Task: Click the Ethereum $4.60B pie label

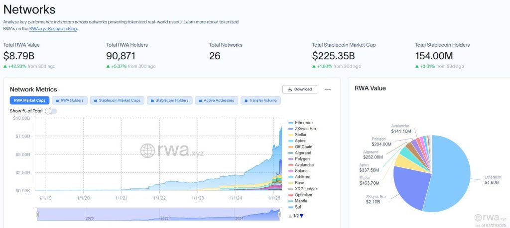Action: point(493,180)
